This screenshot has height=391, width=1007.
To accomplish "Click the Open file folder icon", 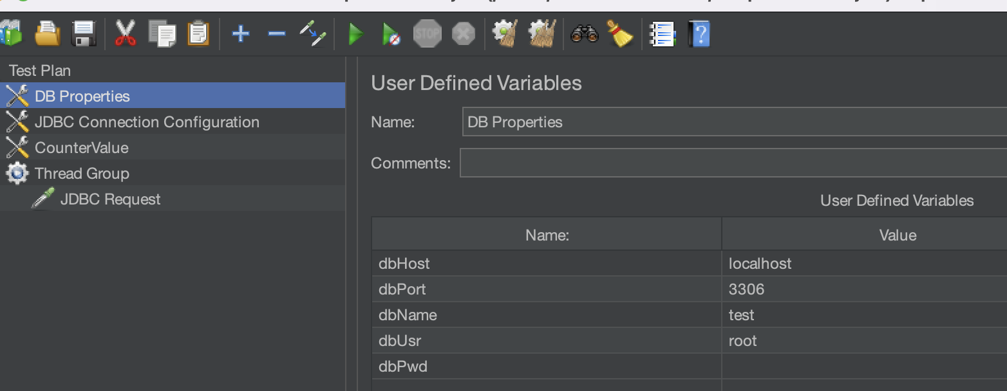I will click(47, 33).
